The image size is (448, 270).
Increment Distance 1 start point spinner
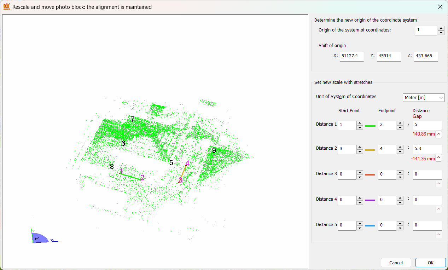click(x=360, y=123)
